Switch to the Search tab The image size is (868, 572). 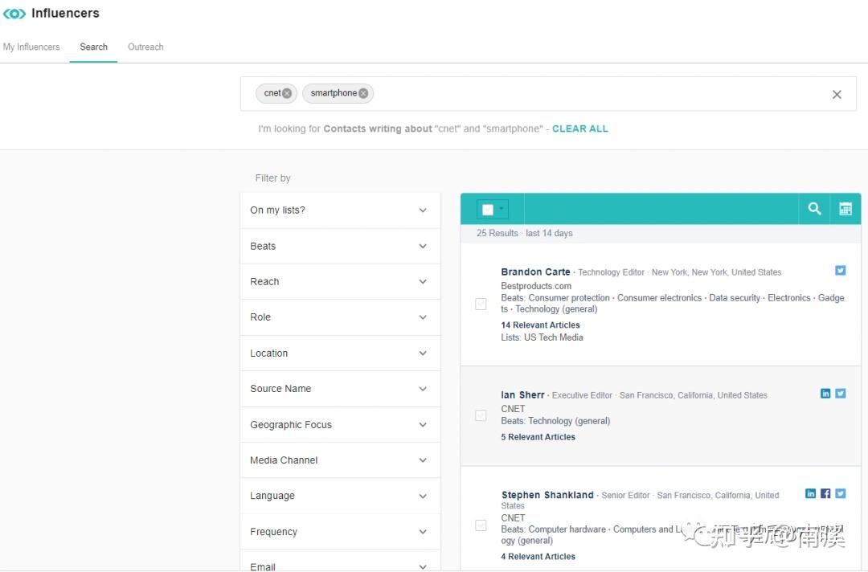pyautogui.click(x=93, y=47)
